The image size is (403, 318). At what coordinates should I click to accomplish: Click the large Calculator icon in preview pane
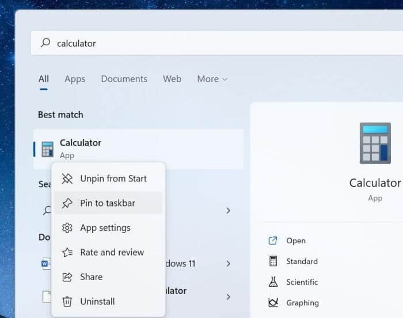pyautogui.click(x=375, y=144)
